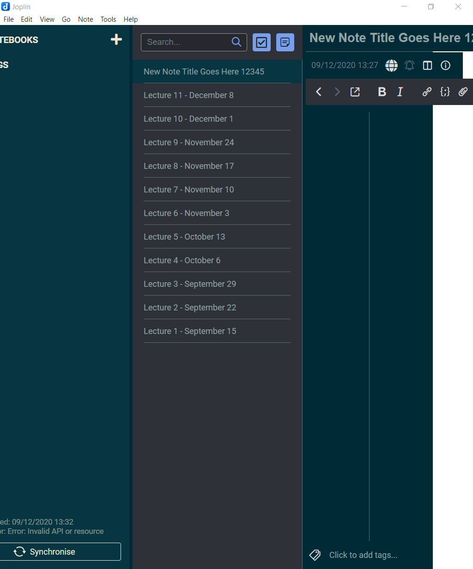The height and width of the screenshot is (569, 473).
Task: Open the Go menu
Action: point(66,19)
